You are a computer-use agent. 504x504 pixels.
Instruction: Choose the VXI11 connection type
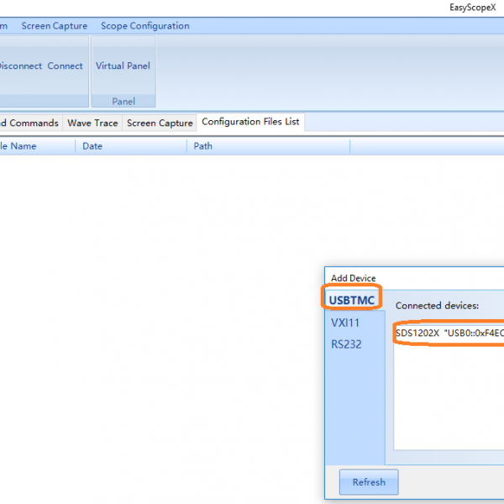click(x=345, y=323)
